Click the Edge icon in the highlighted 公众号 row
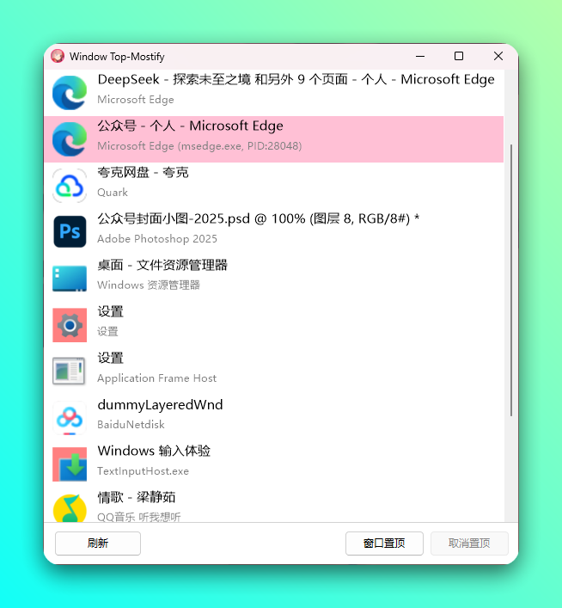The width and height of the screenshot is (562, 608). pos(70,139)
